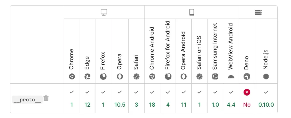Click the Firefox for Android logo icon
This screenshot has height=118, width=291.
click(168, 76)
